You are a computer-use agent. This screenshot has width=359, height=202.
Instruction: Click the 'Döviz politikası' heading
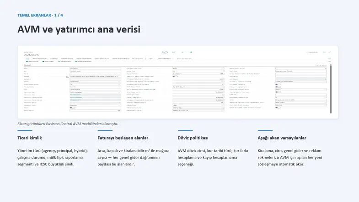(x=193, y=138)
